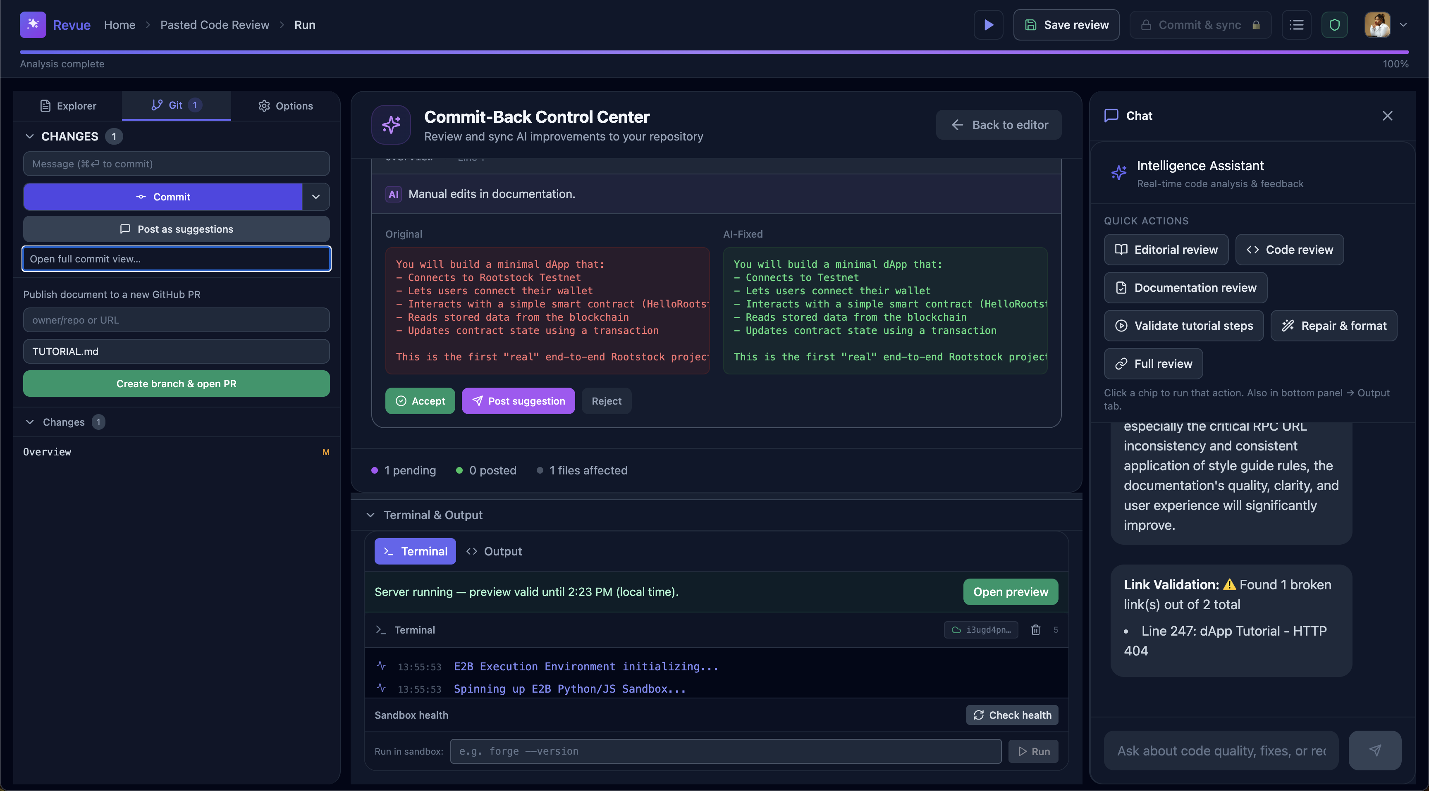
Task: Click the Revue logo icon
Action: [33, 25]
